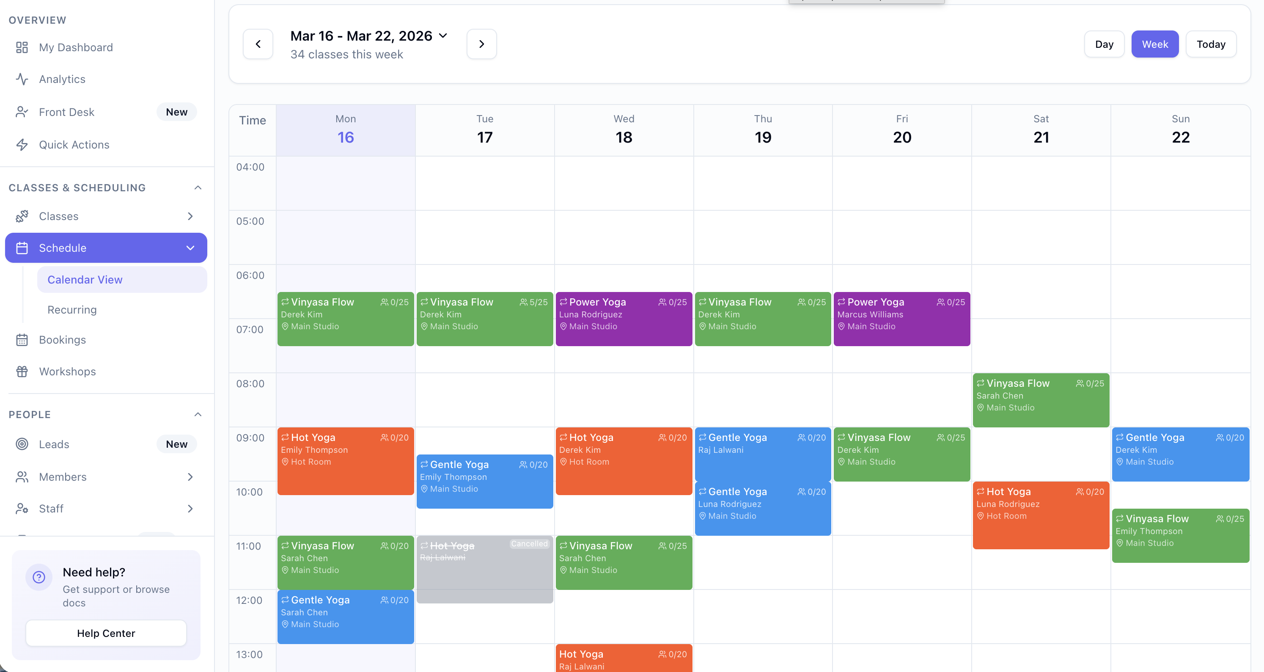Switch to Day view
The image size is (1264, 672).
(1104, 44)
